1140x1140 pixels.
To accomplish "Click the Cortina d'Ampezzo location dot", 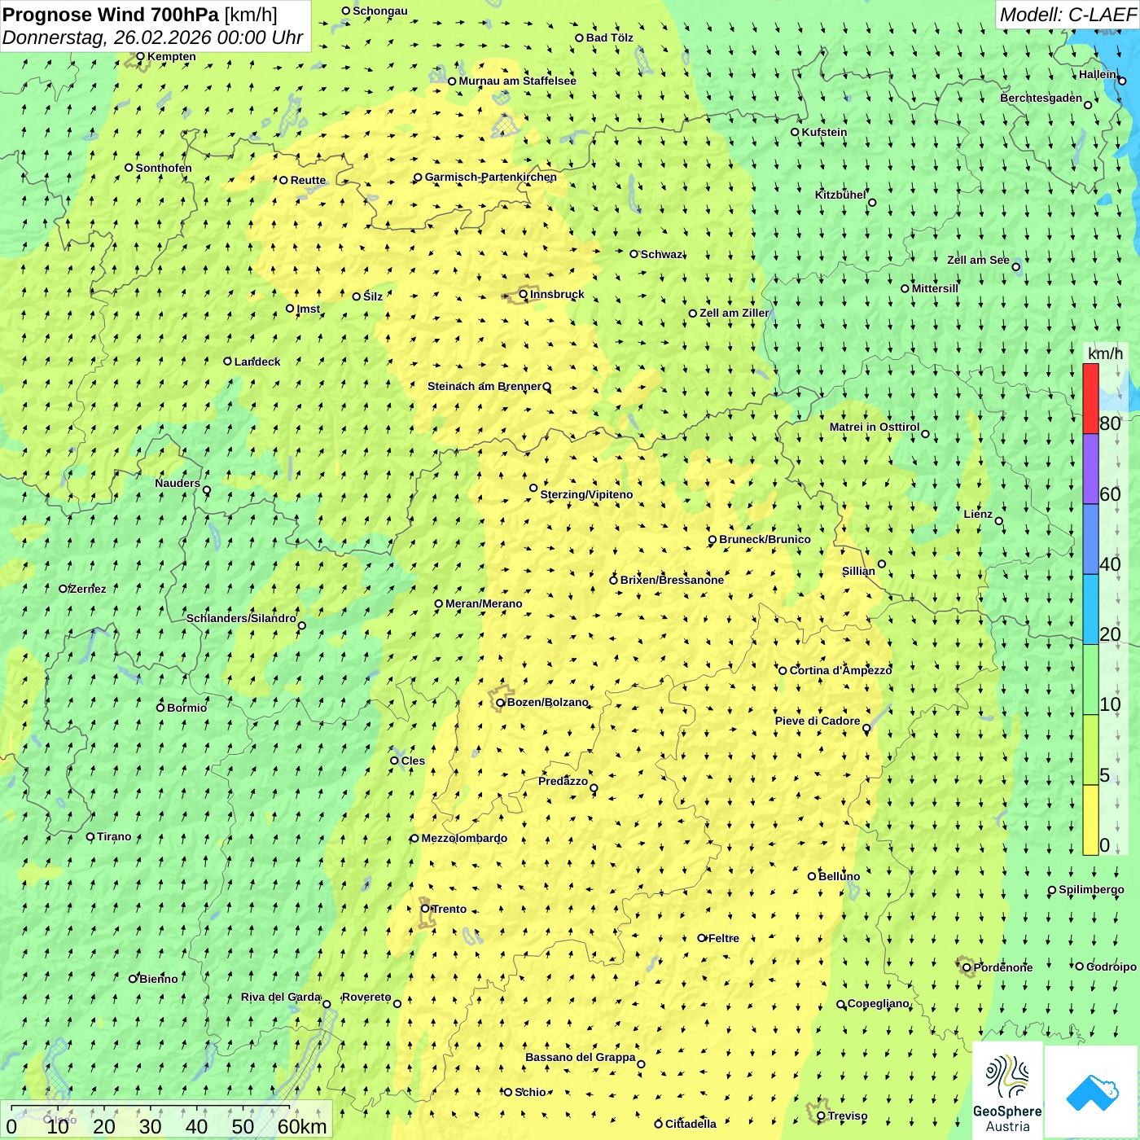I will pos(783,671).
